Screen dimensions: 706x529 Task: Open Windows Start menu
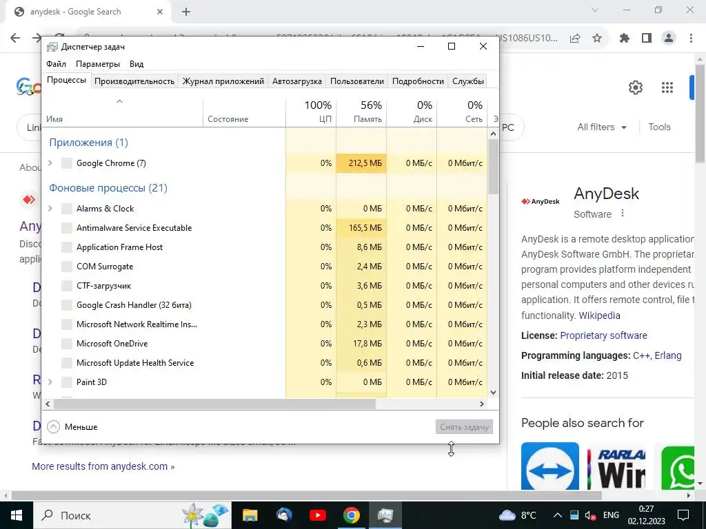click(17, 515)
